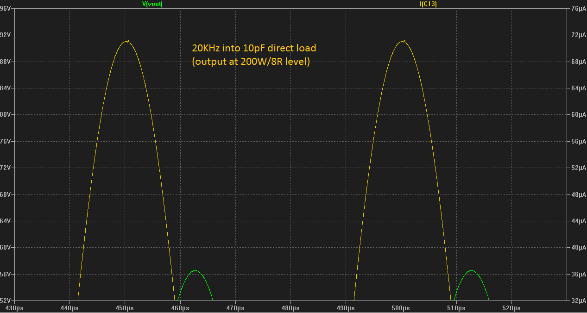Click the 60µA right axis label
The image size is (587, 313).
(x=579, y=114)
